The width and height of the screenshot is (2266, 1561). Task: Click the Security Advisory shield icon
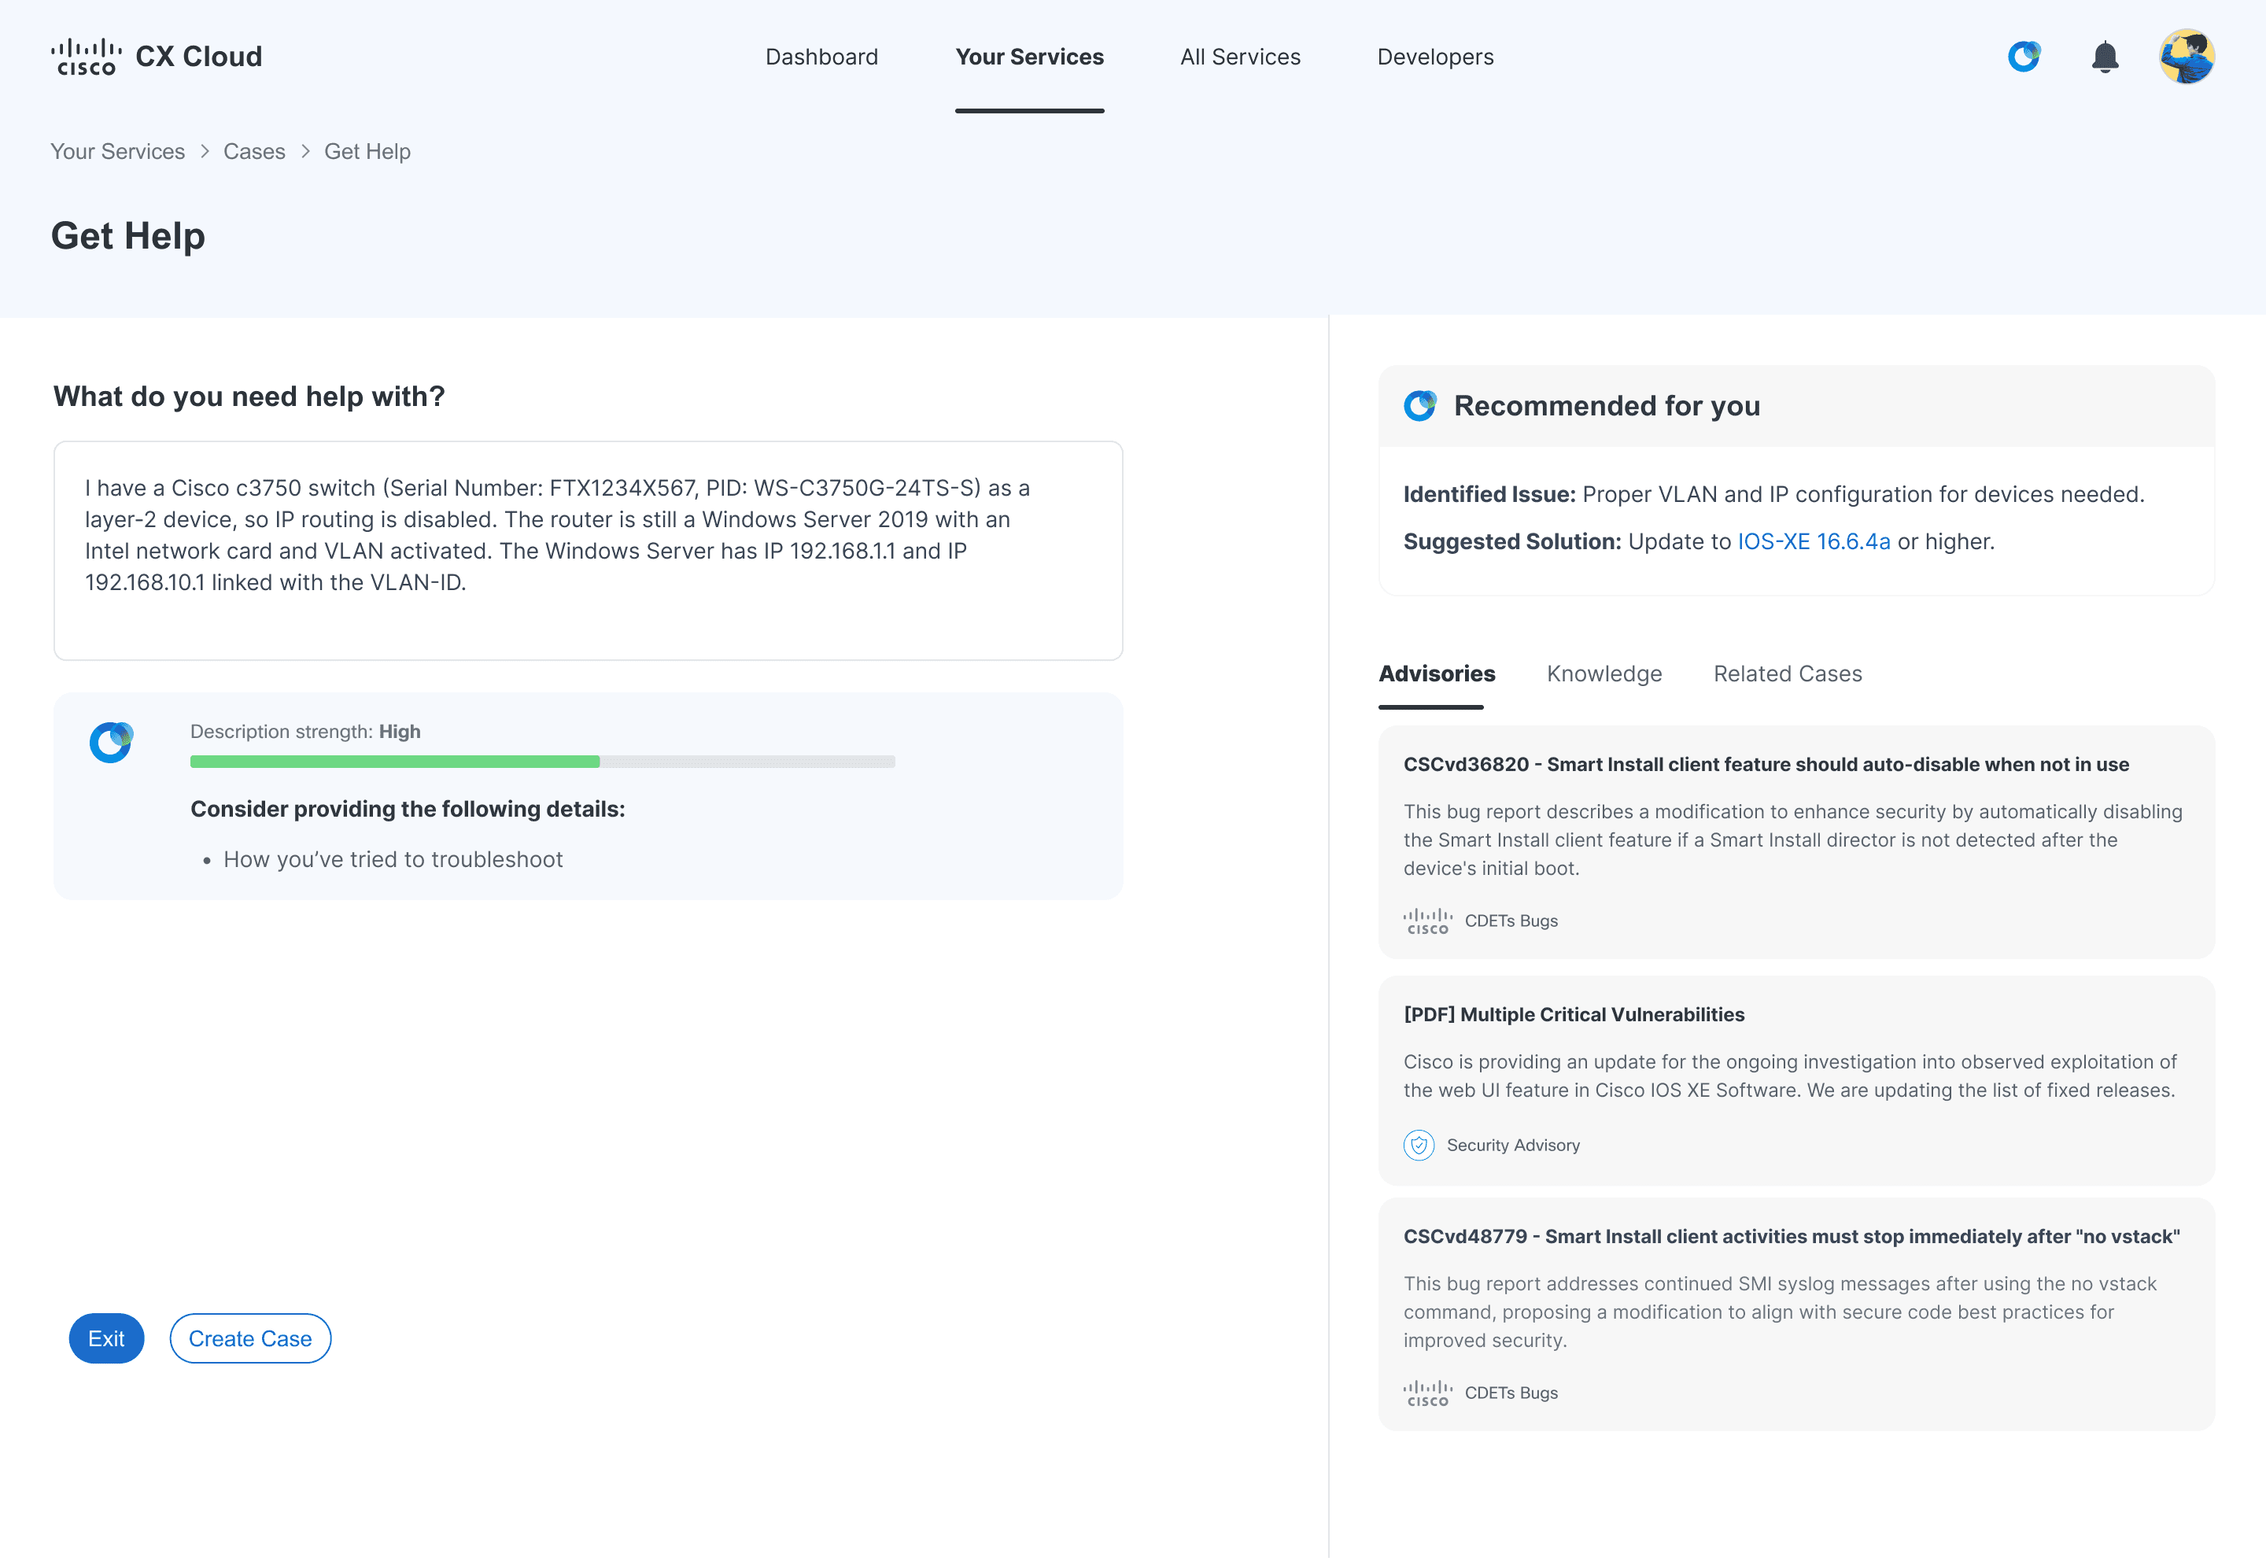pyautogui.click(x=1418, y=1146)
